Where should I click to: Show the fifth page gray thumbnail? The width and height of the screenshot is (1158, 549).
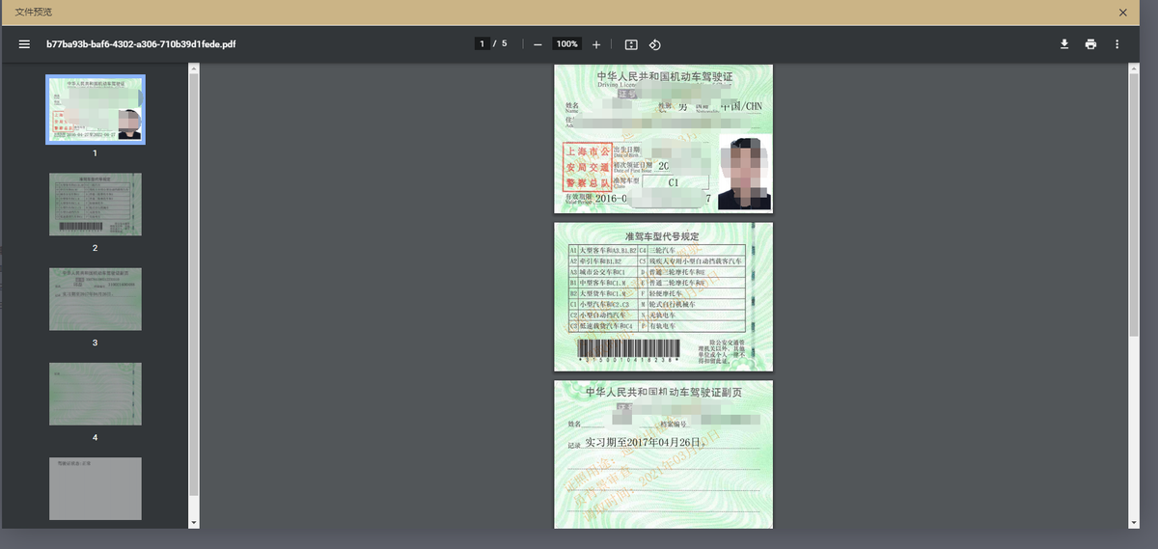[96, 488]
